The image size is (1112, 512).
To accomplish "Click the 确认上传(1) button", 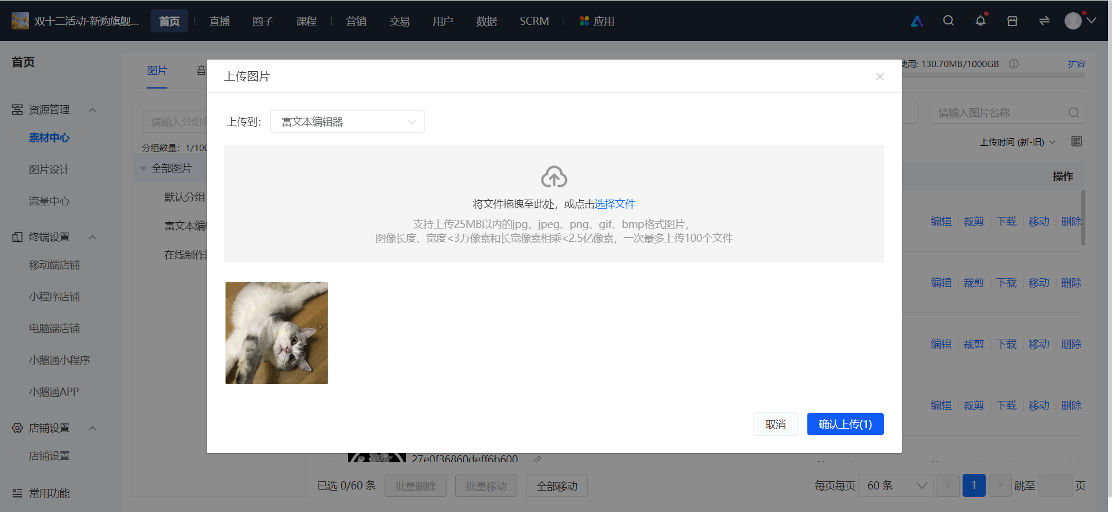I will [845, 424].
